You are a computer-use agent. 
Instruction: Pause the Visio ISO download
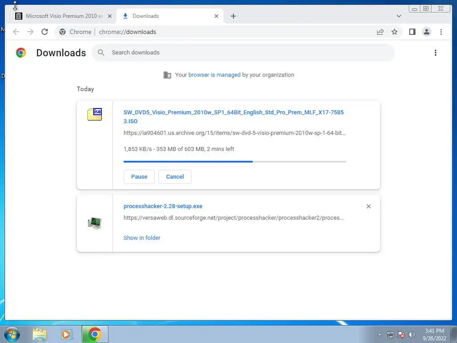tap(139, 177)
